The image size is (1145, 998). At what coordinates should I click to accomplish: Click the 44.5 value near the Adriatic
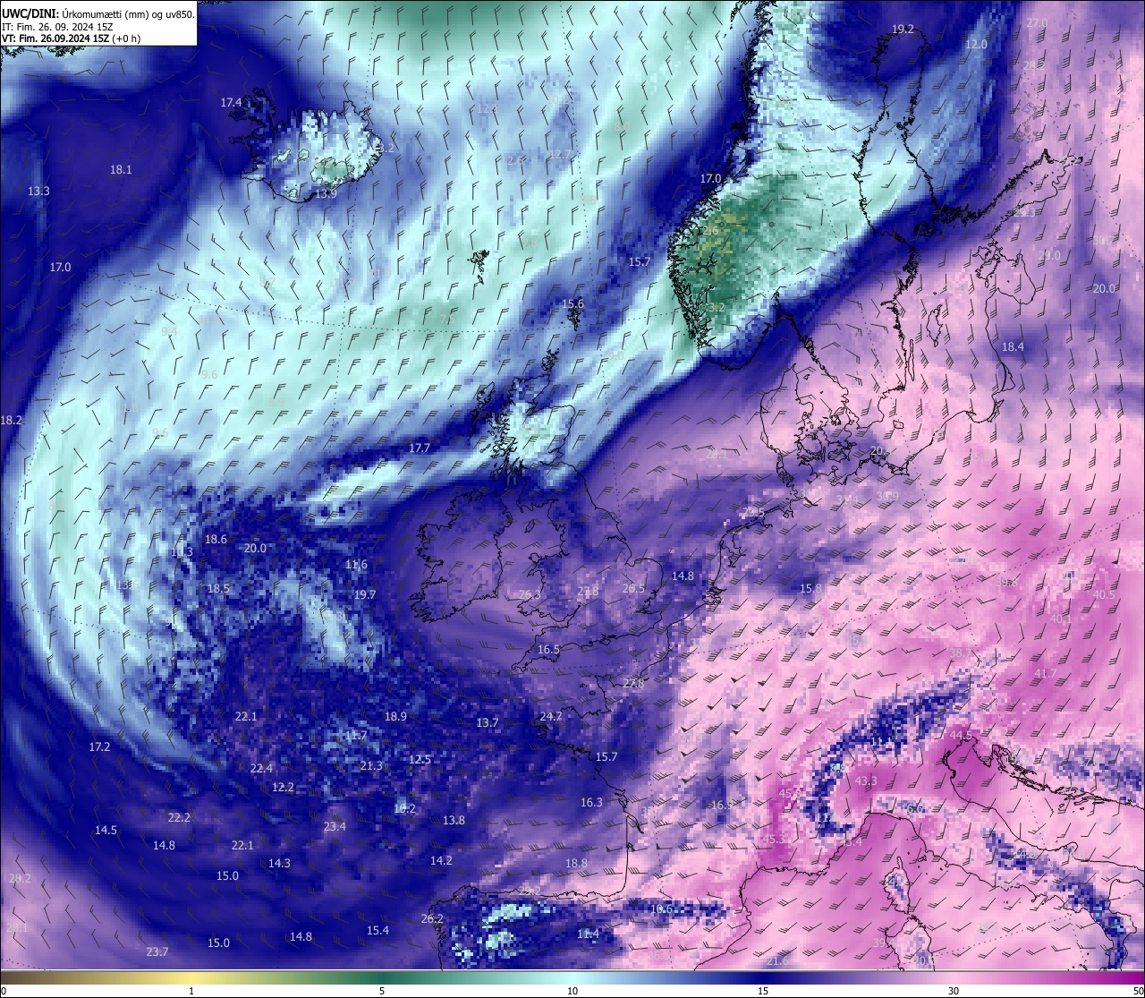(x=961, y=736)
